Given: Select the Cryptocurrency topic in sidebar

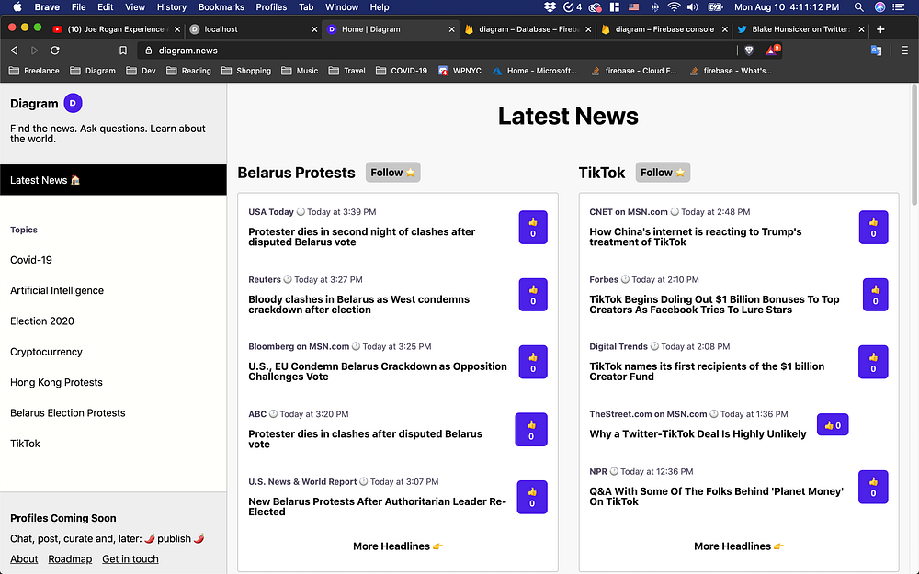Looking at the screenshot, I should click(46, 352).
